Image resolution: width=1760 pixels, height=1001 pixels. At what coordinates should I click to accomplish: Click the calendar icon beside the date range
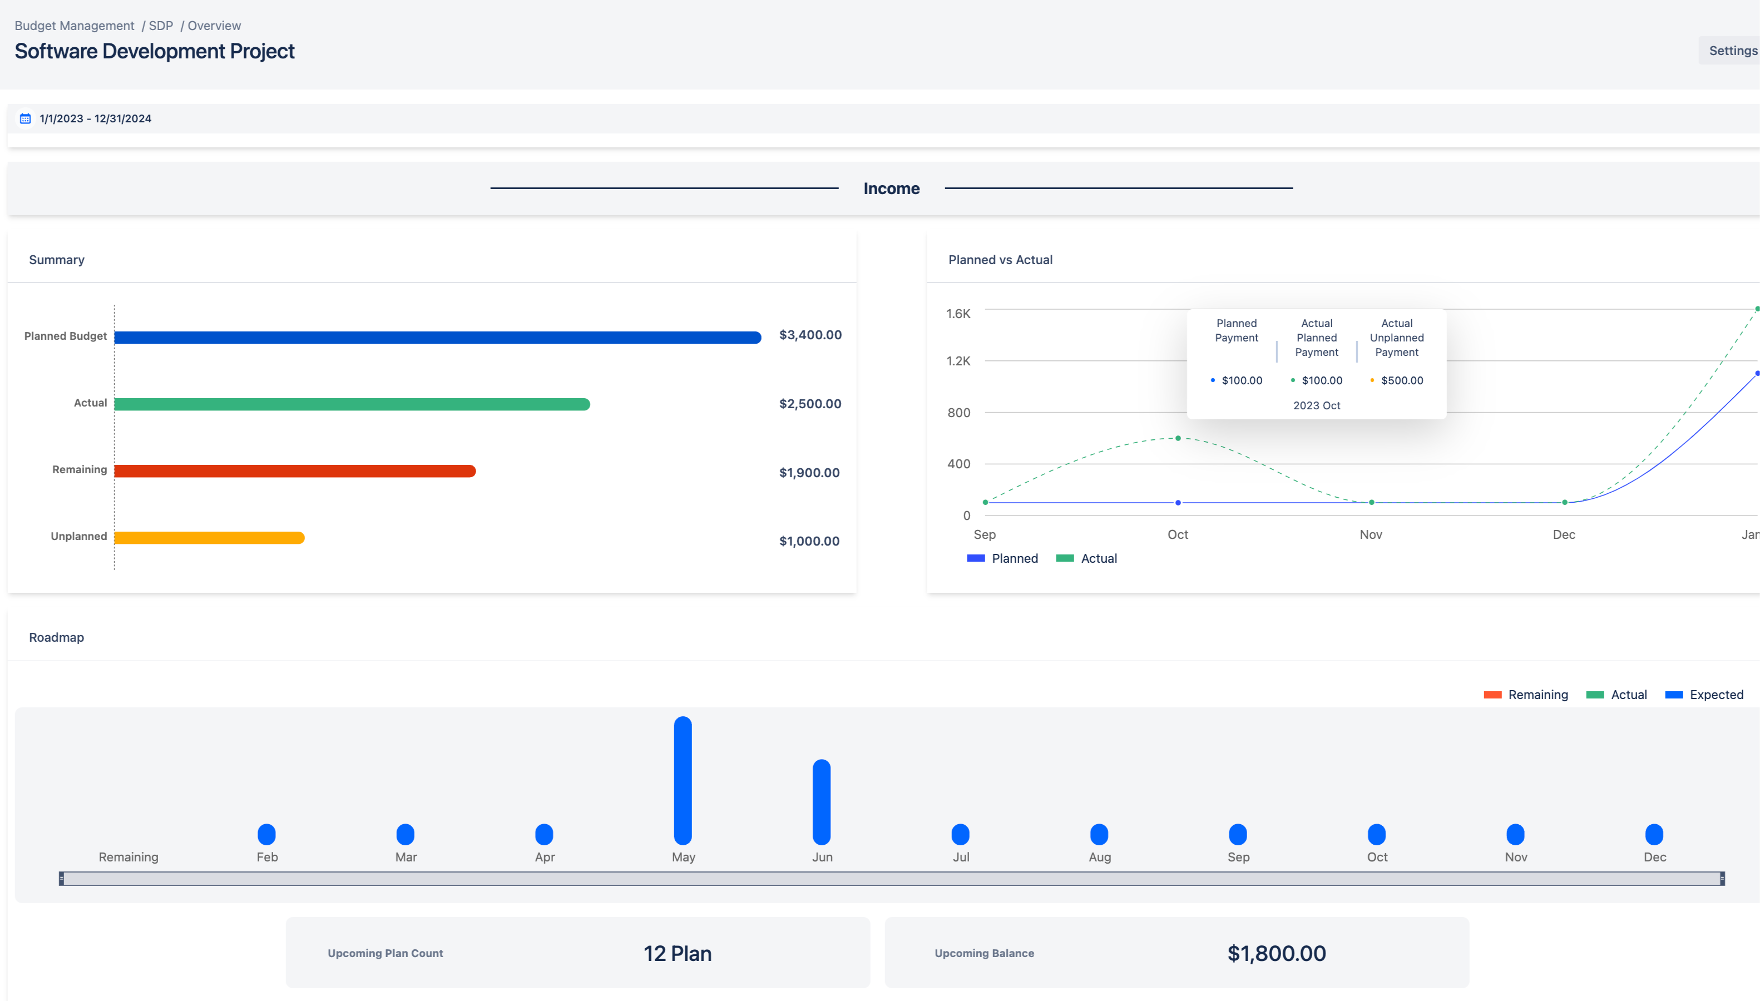24,117
